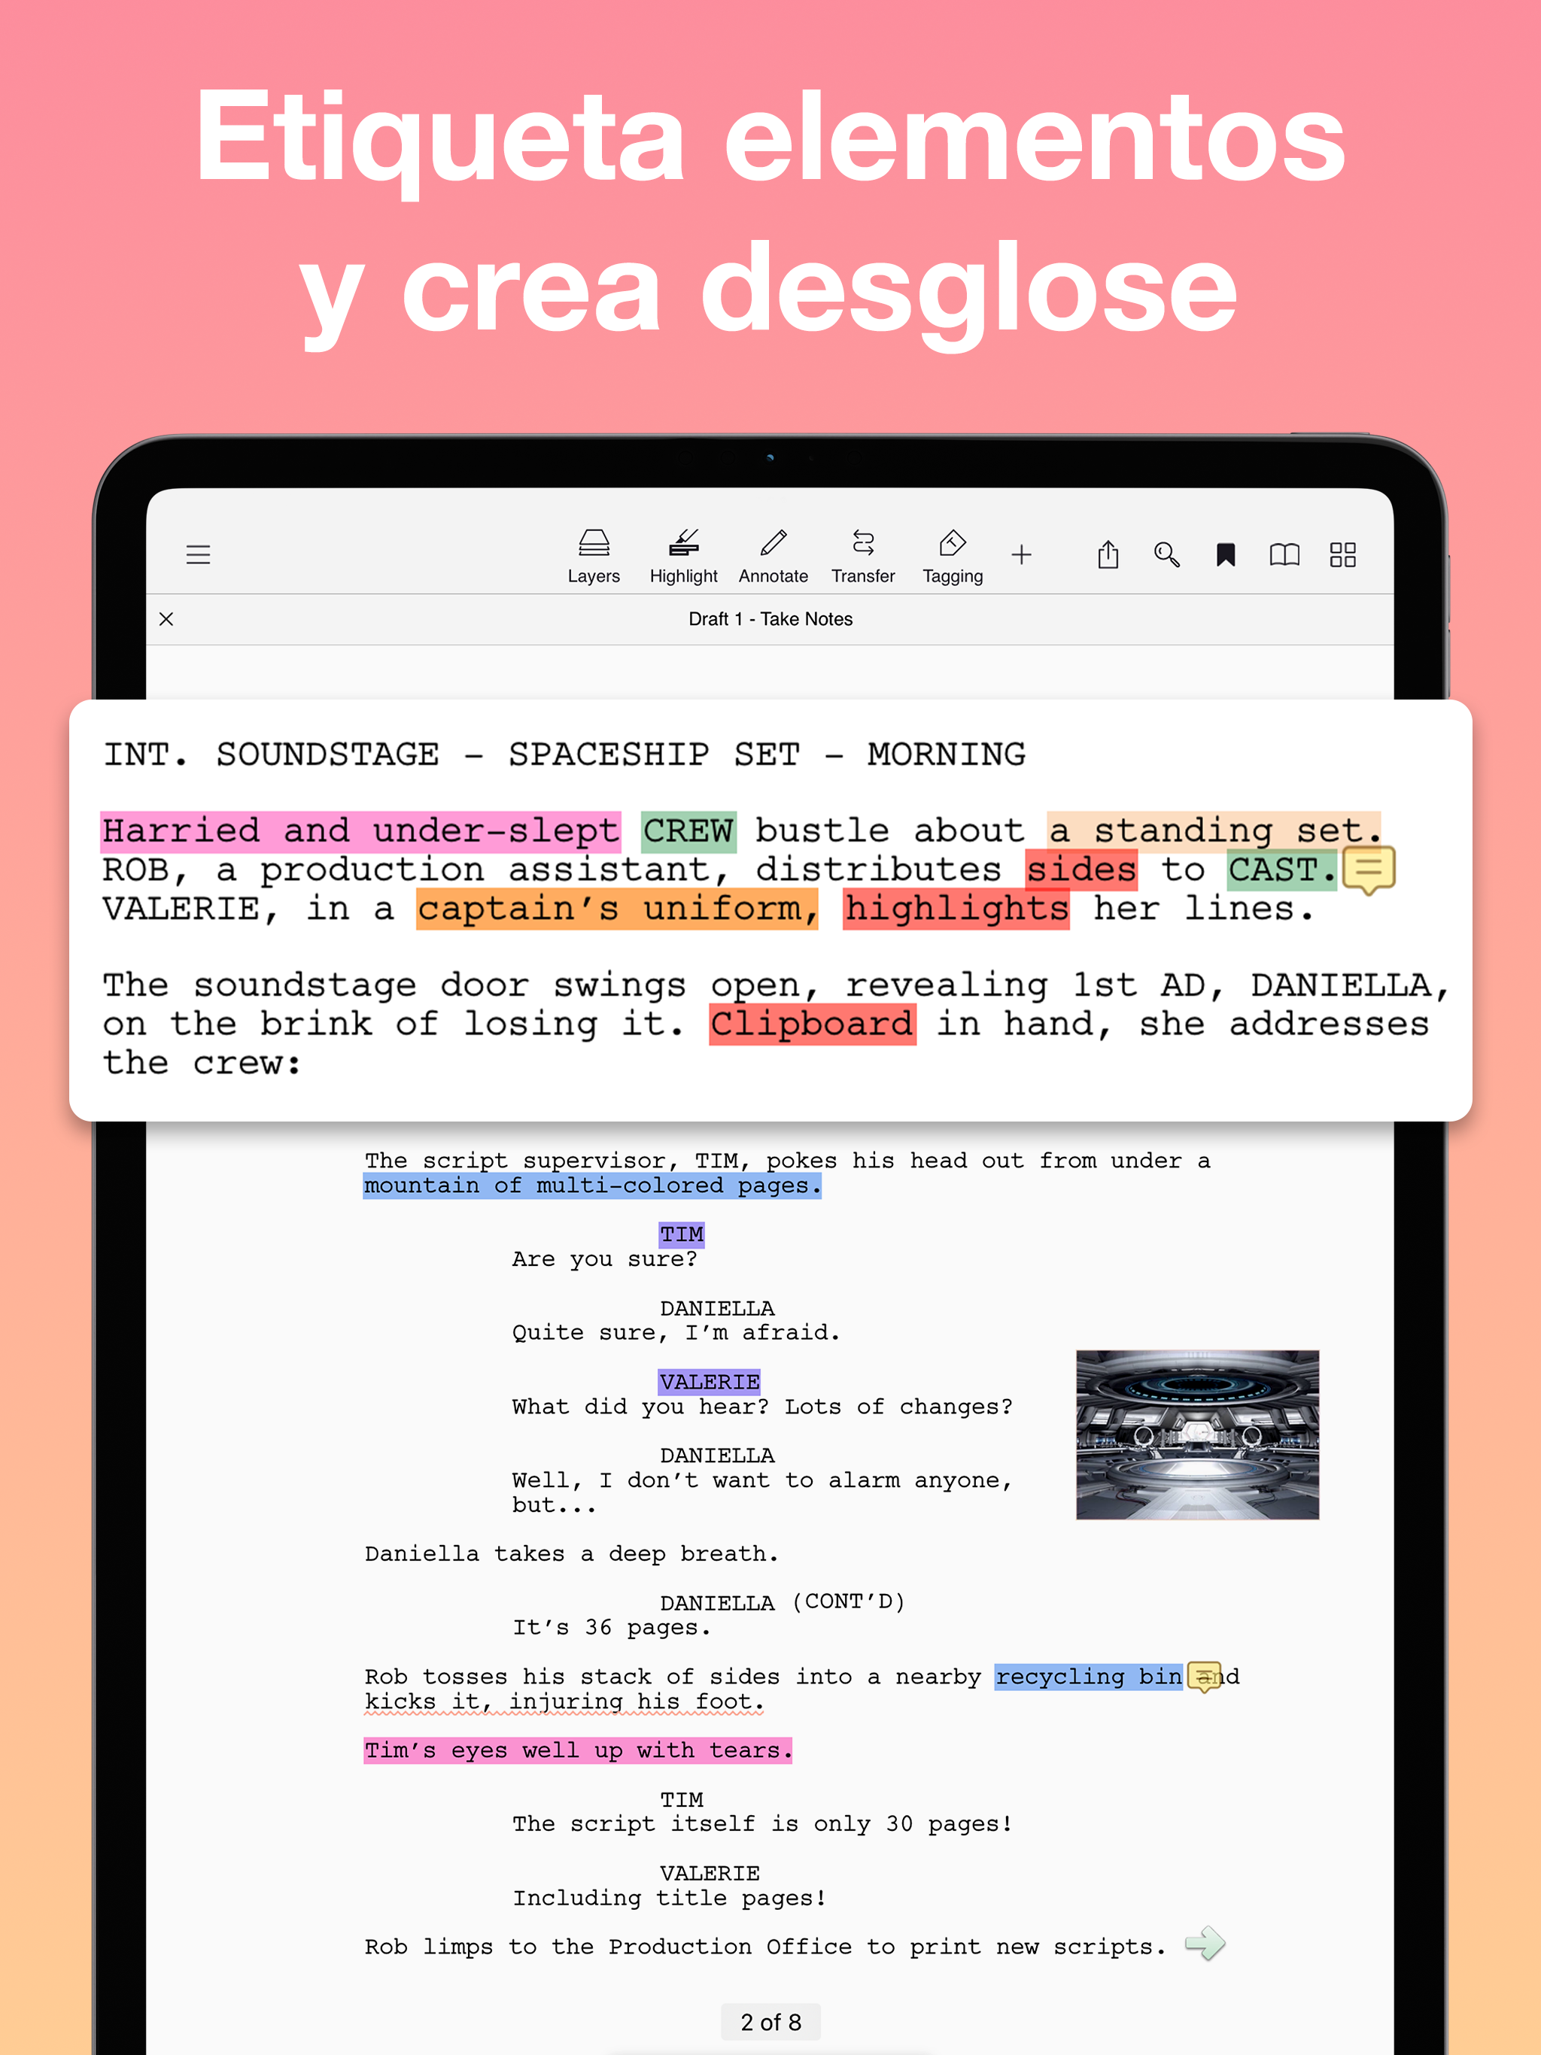Click the plus add button
The width and height of the screenshot is (1541, 2055).
[x=1022, y=554]
